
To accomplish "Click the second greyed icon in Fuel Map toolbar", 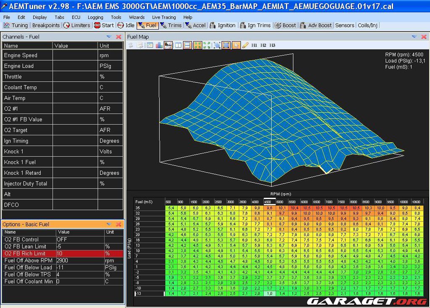I will (140, 45).
